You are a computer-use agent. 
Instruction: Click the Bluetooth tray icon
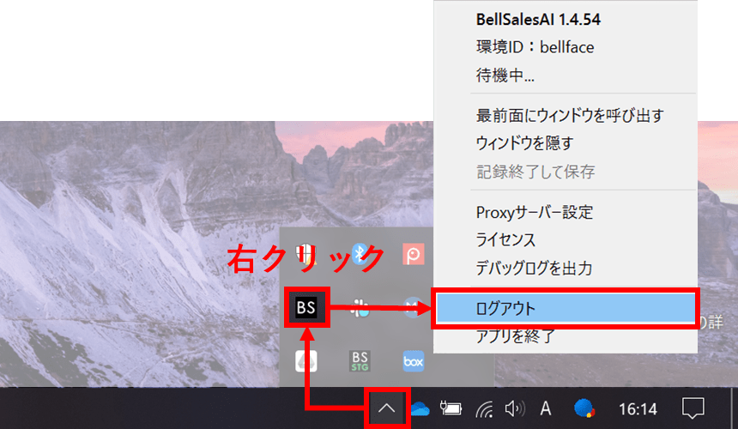pyautogui.click(x=360, y=254)
